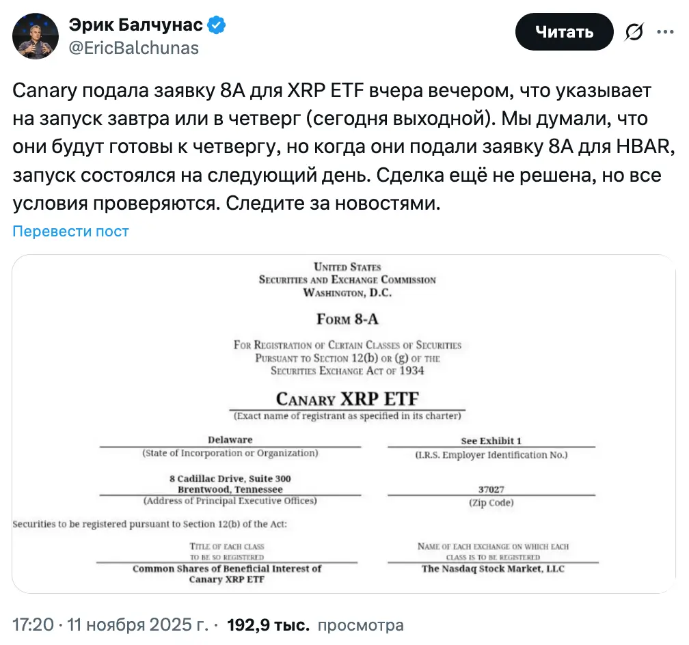
Task: Open the Form 8-A heading in image
Action: [347, 319]
